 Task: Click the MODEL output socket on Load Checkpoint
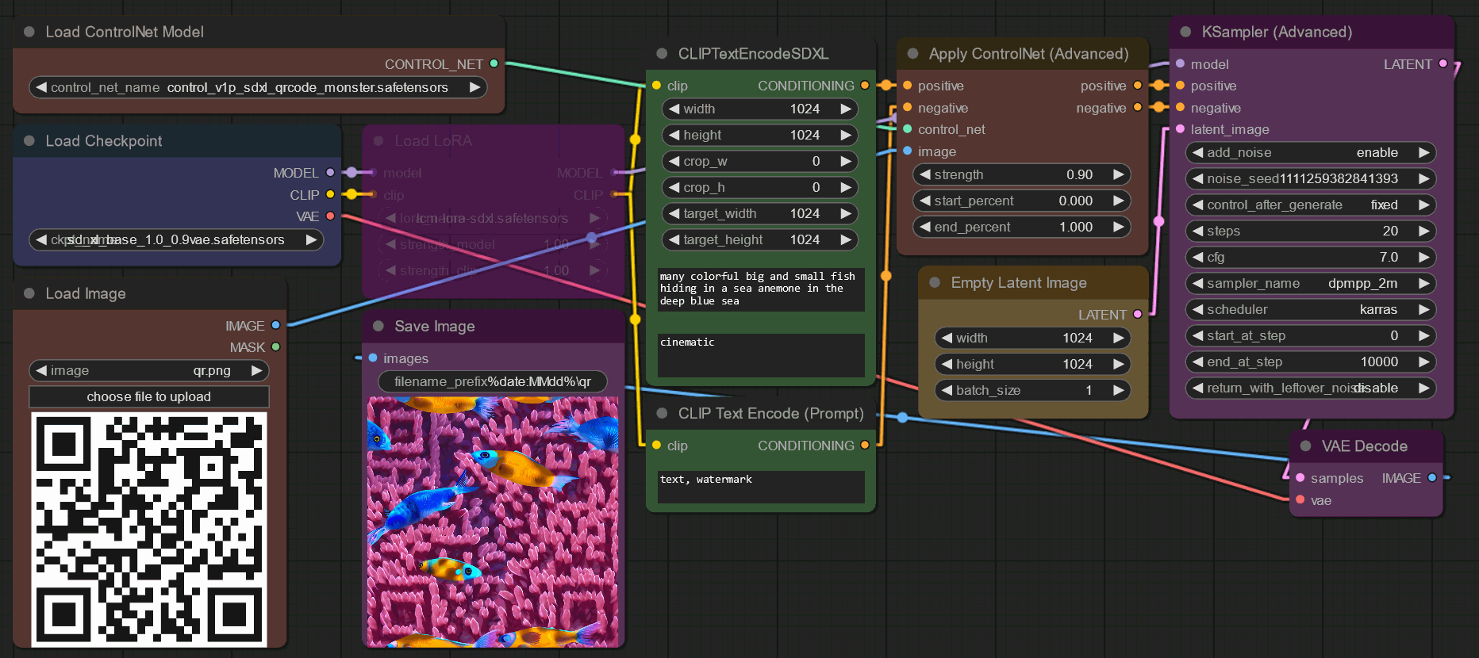(331, 172)
